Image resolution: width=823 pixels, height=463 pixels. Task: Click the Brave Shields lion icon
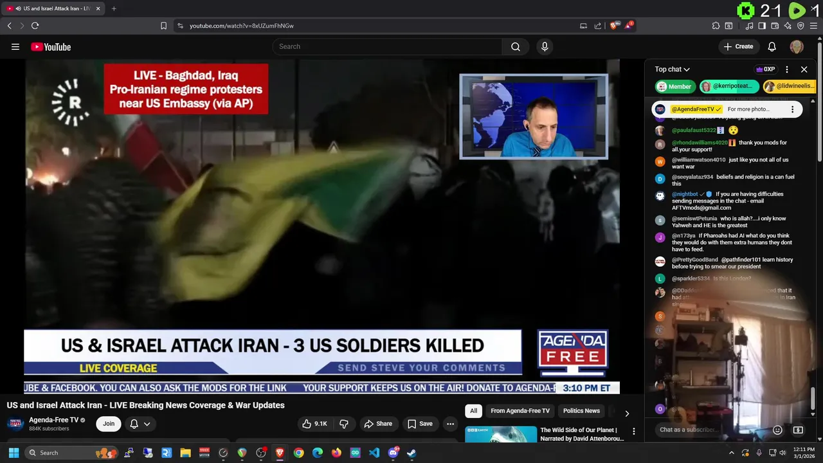click(614, 26)
